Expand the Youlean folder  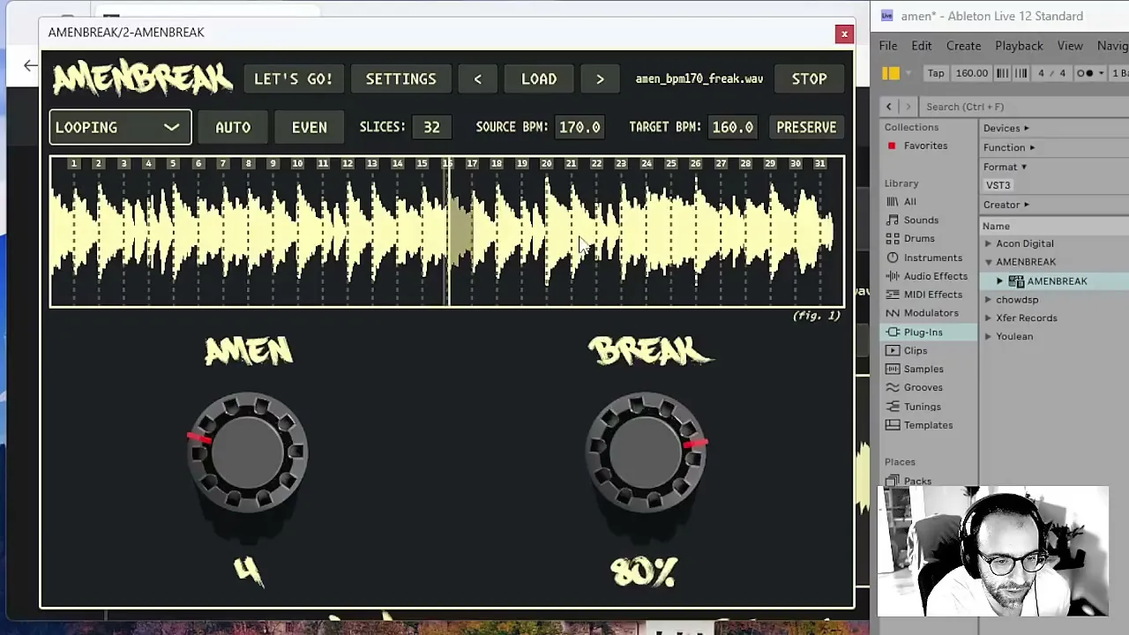pyautogui.click(x=988, y=337)
